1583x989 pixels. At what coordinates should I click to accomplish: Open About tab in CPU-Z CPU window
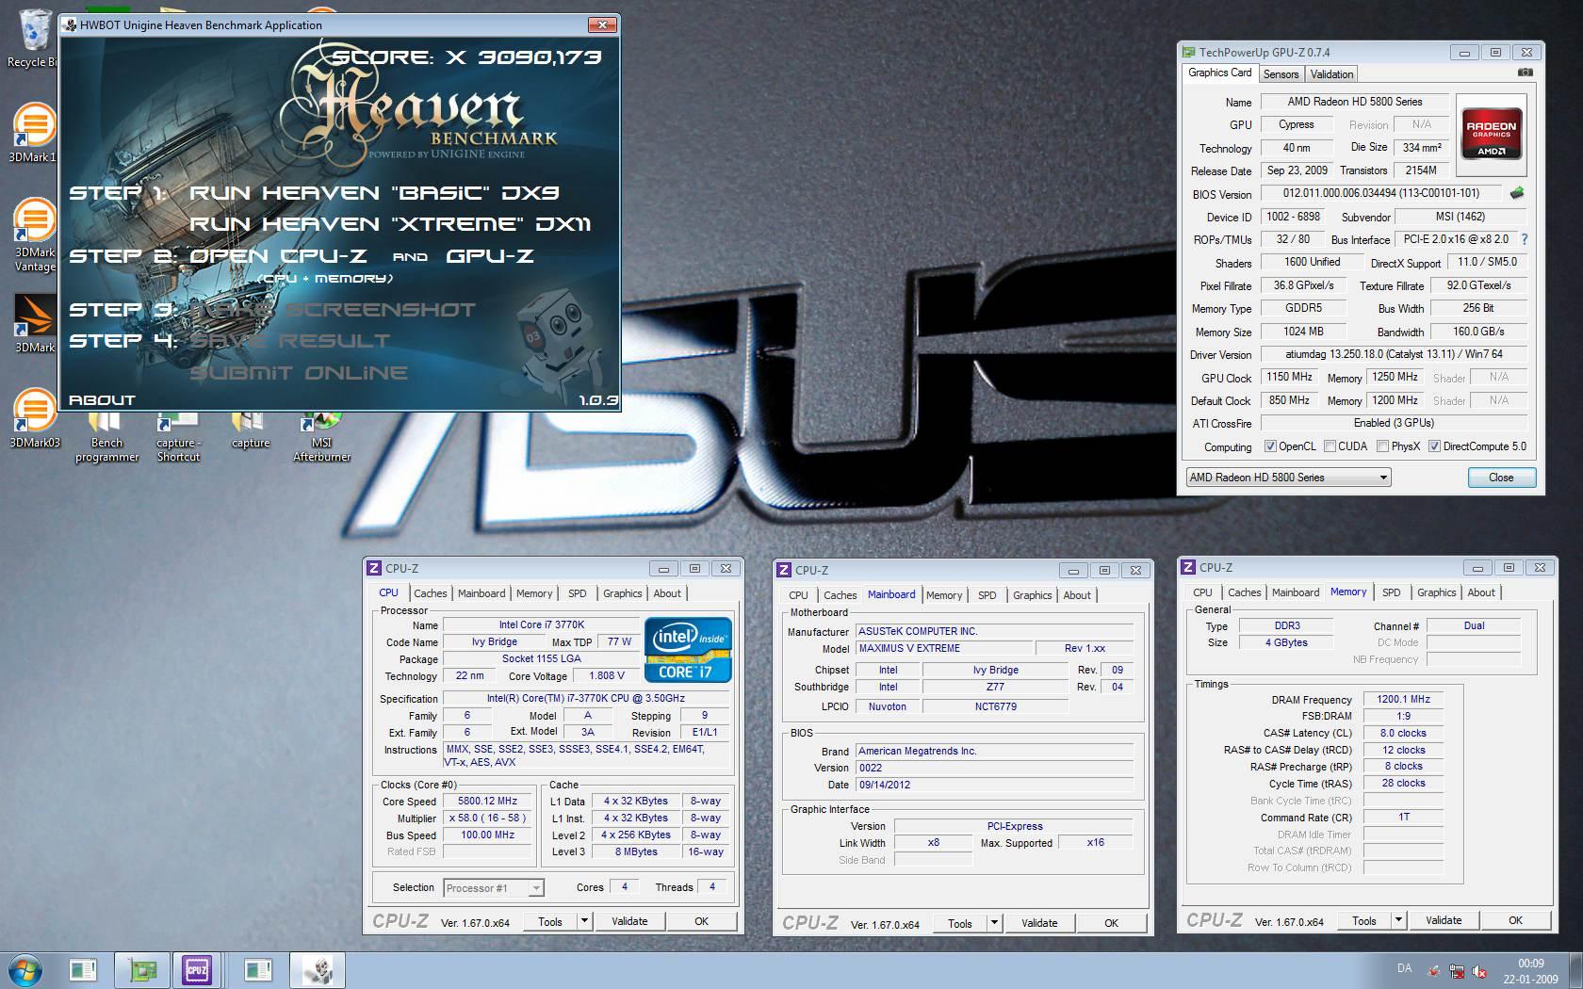[667, 593]
